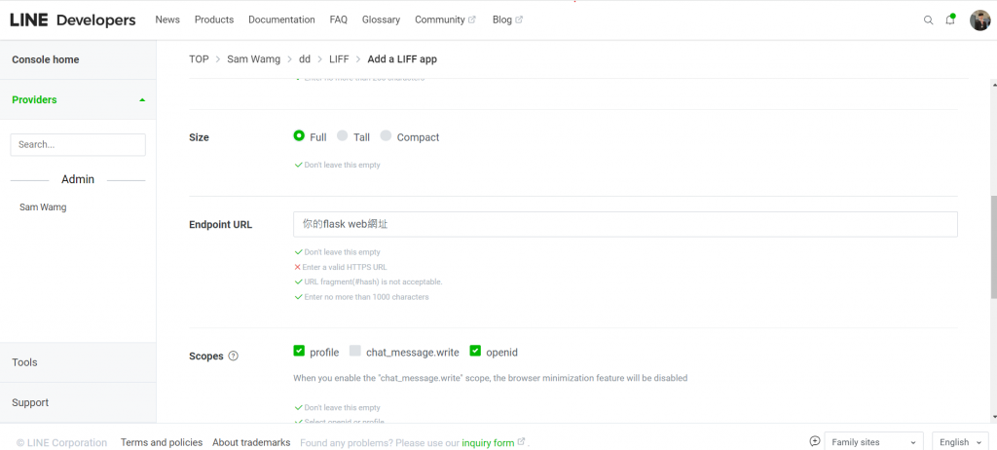Open the English language dropdown

pos(961,442)
